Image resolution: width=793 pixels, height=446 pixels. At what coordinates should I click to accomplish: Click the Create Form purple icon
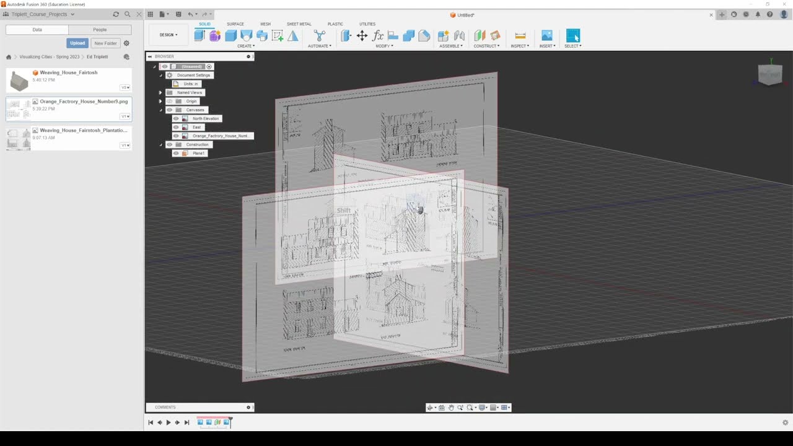coord(215,35)
